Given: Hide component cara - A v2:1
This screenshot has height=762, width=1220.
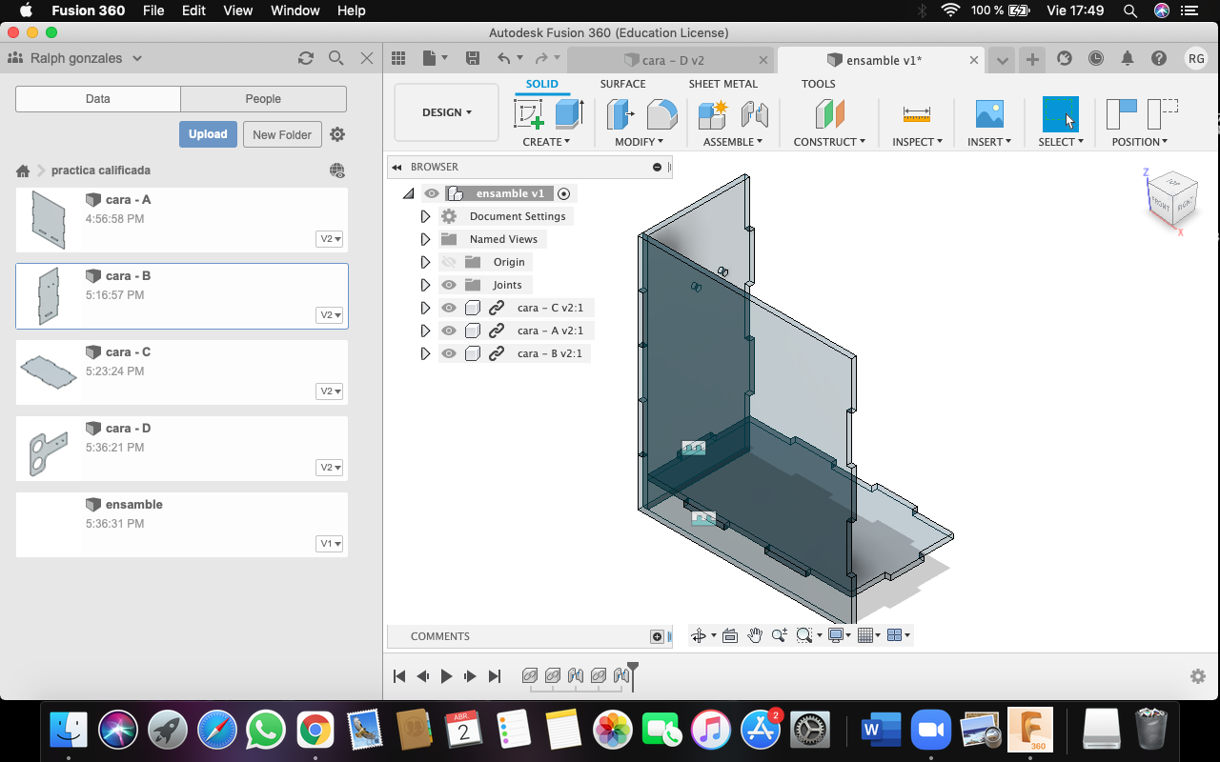Looking at the screenshot, I should pyautogui.click(x=449, y=331).
